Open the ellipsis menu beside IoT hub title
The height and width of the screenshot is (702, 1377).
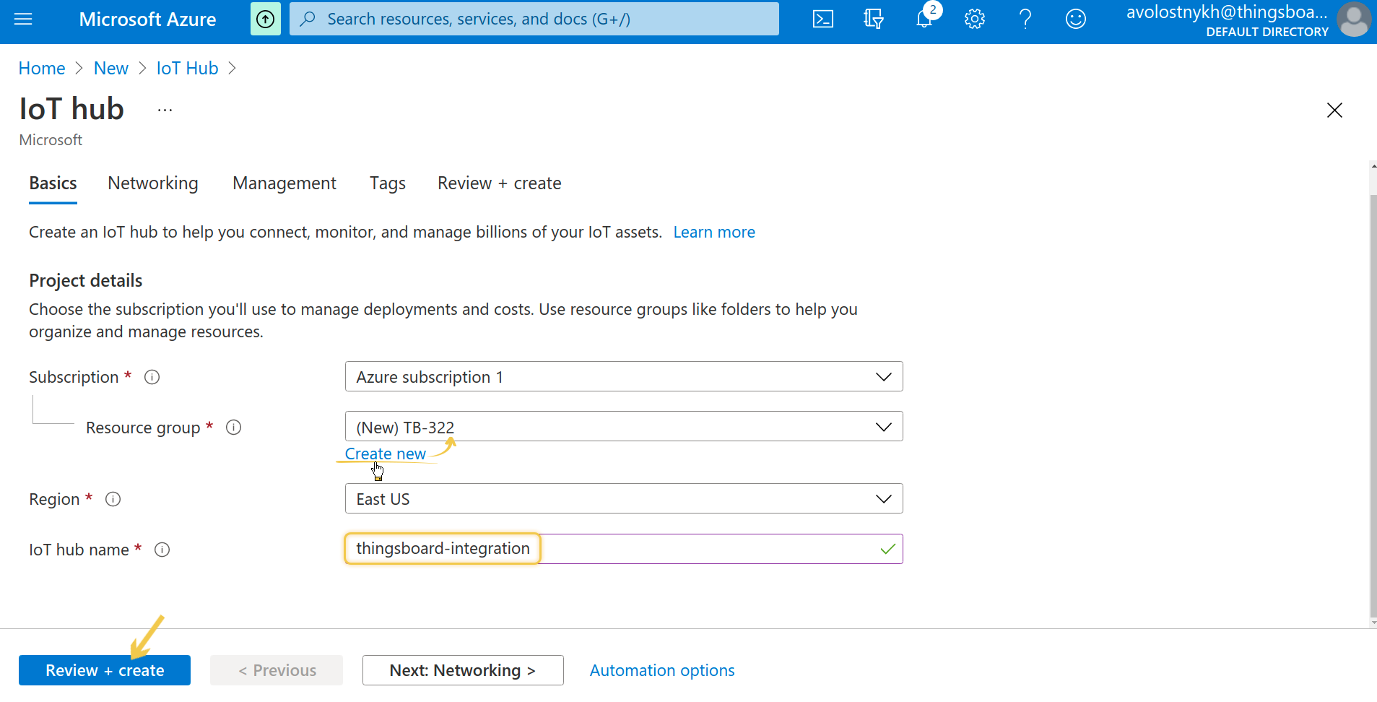pyautogui.click(x=165, y=110)
